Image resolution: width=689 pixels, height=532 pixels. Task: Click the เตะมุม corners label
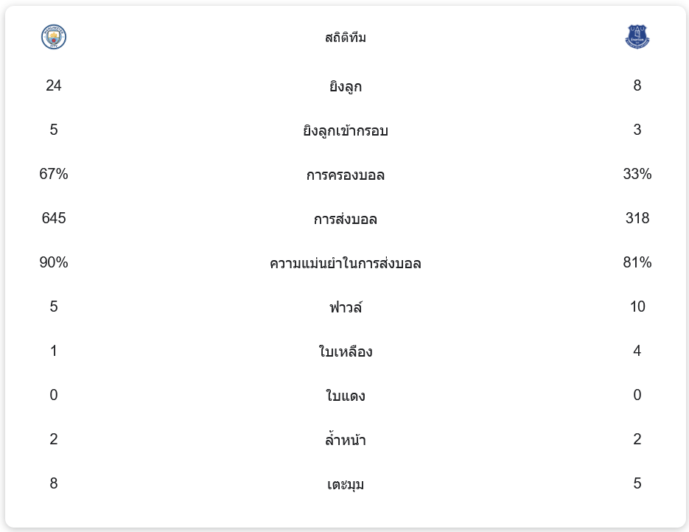click(x=345, y=484)
